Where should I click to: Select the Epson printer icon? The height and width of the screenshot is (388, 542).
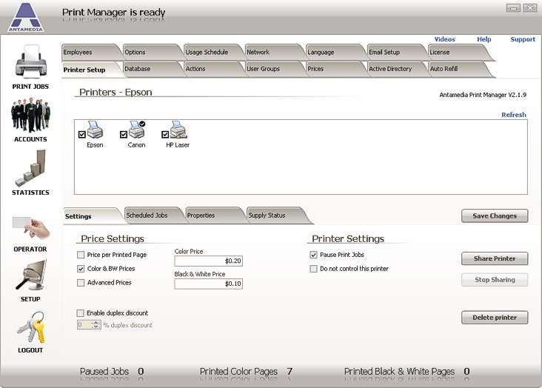(x=95, y=130)
